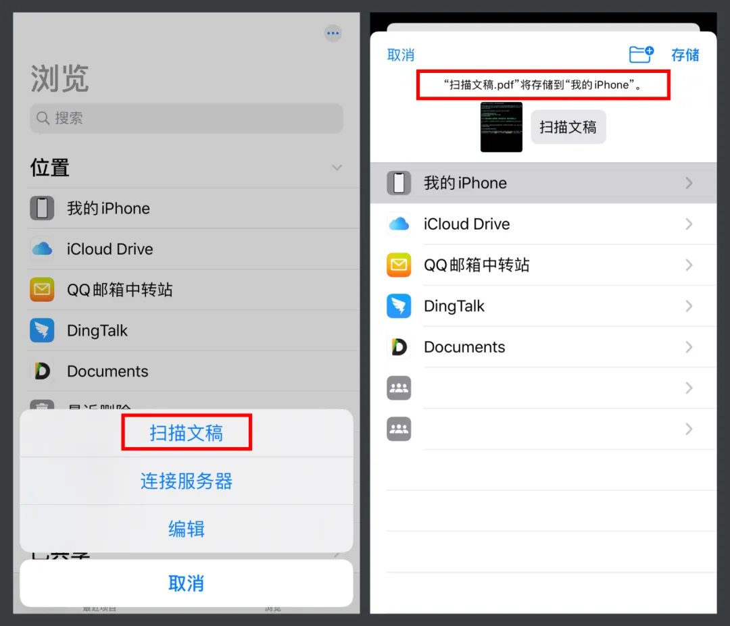Tap the Documents app icon in save dialog

tap(399, 347)
